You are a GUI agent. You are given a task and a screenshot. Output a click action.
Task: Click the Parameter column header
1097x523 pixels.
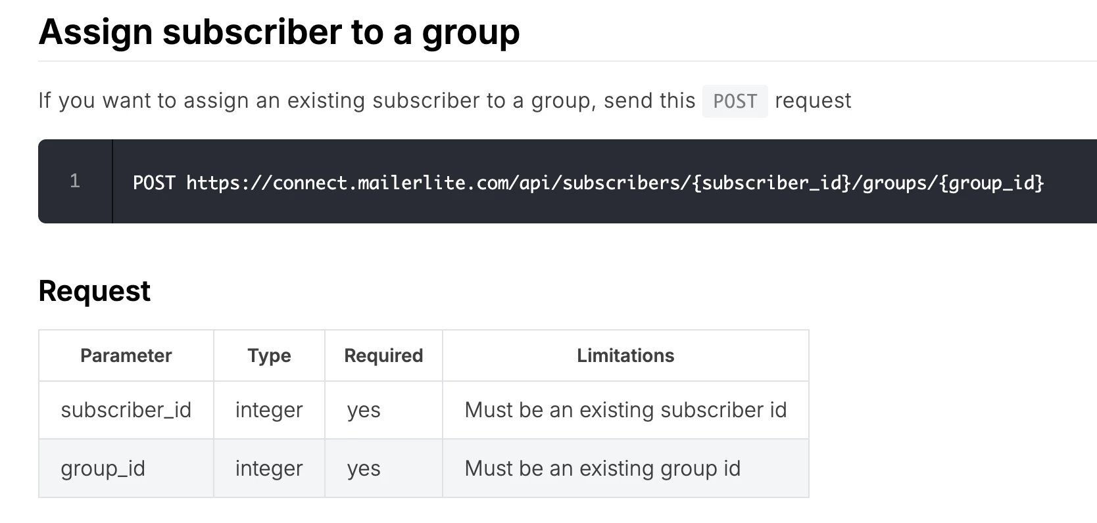(126, 355)
